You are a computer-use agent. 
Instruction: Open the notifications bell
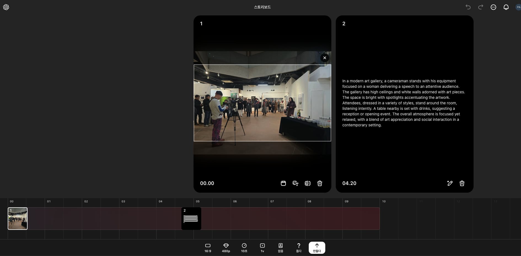(506, 7)
